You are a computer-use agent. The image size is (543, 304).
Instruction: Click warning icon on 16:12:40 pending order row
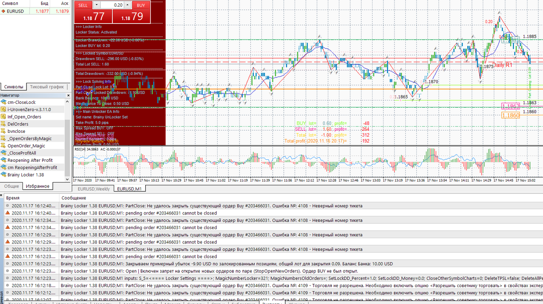point(8,213)
